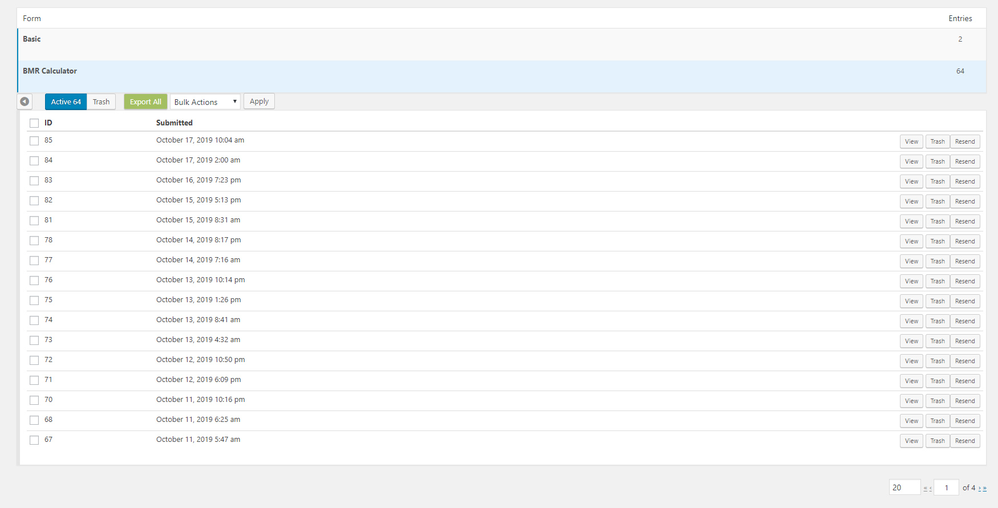
Task: Open the Bulk Actions dropdown
Action: point(205,102)
